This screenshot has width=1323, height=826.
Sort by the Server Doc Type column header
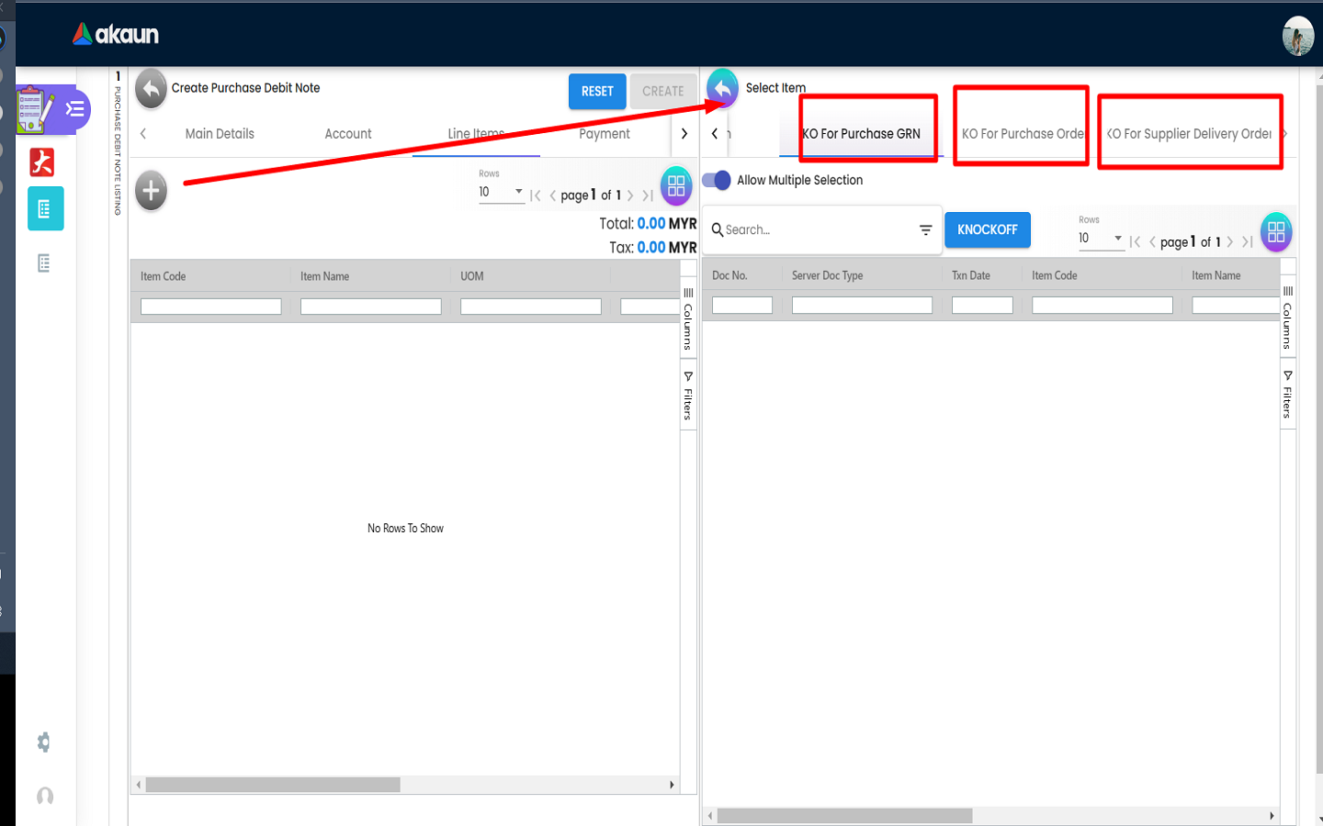pos(827,275)
